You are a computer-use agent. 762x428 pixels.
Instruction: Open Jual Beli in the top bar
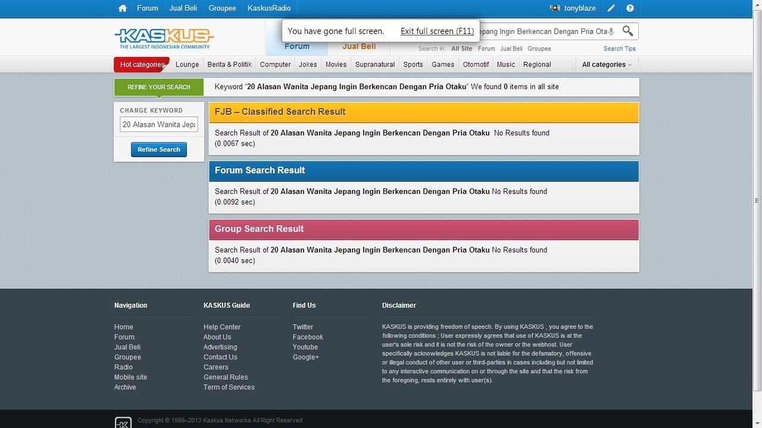tap(183, 8)
